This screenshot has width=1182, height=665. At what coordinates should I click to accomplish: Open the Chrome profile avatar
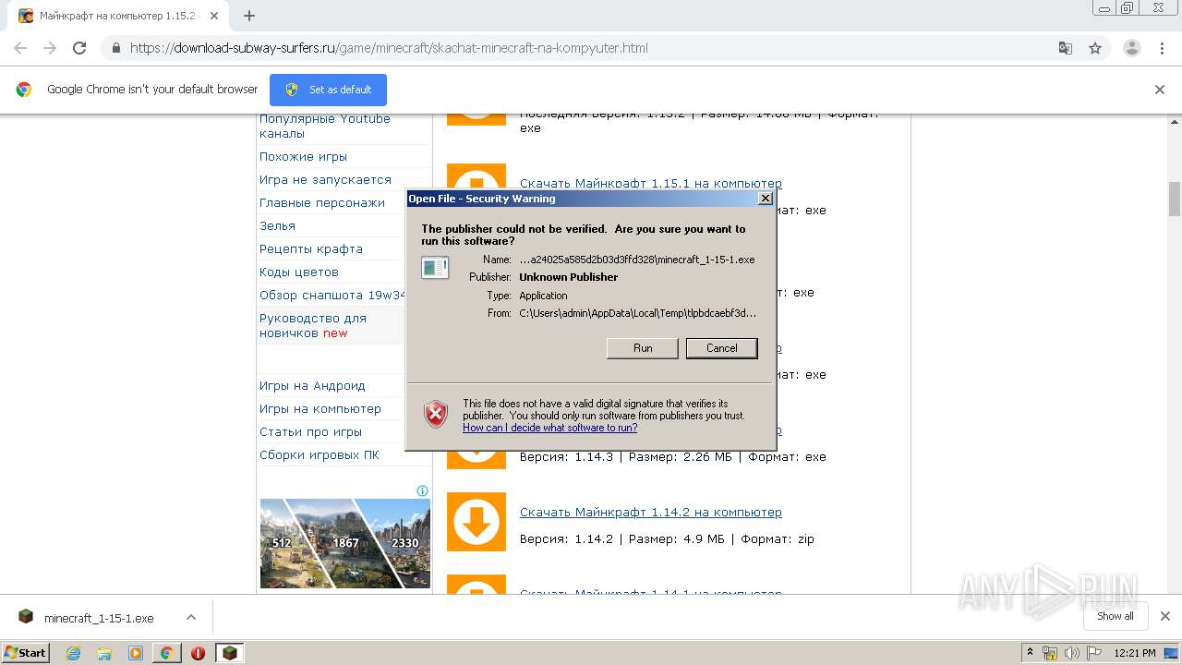click(1131, 48)
